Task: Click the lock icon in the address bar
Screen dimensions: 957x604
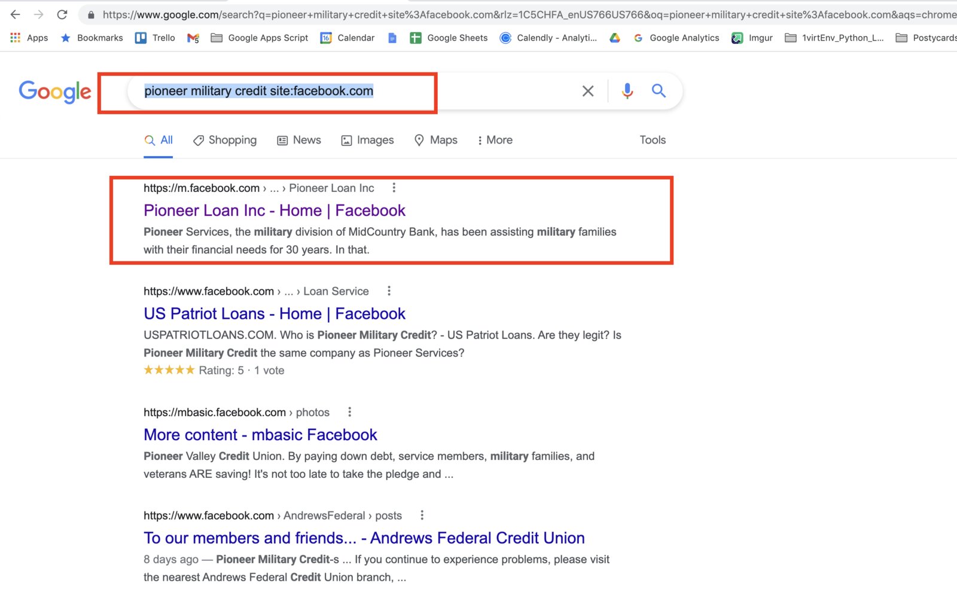Action: 91,15
